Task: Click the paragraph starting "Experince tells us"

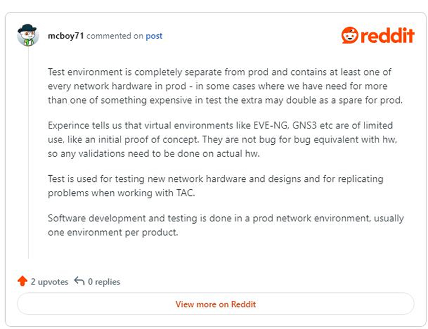Action: tap(222, 139)
